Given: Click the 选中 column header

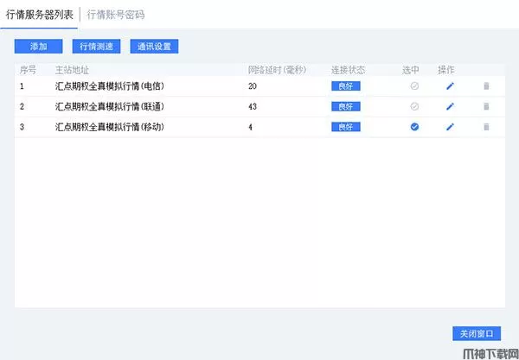Looking at the screenshot, I should pyautogui.click(x=410, y=70).
